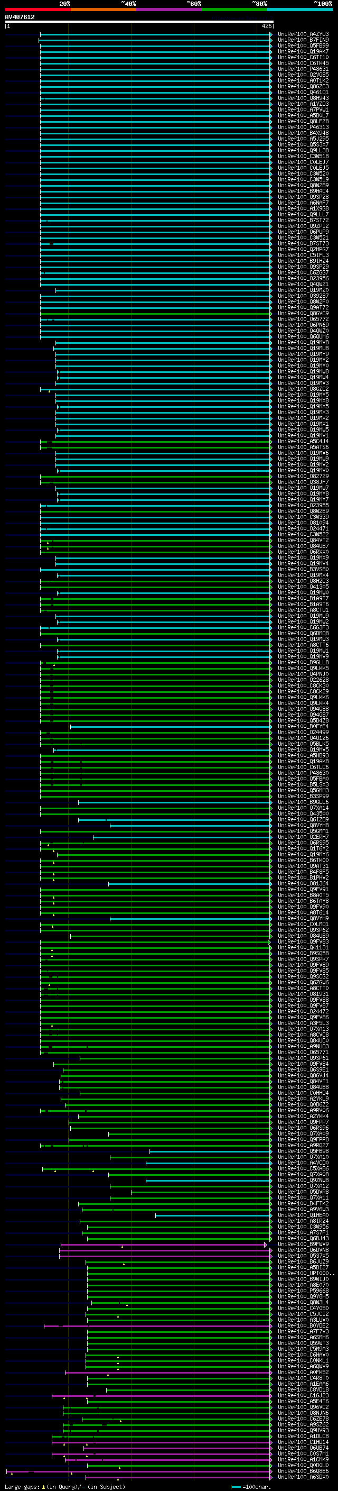Open hit UniRef100_Q9SPK7
The height and width of the screenshot is (1491, 338).
tap(303, 959)
